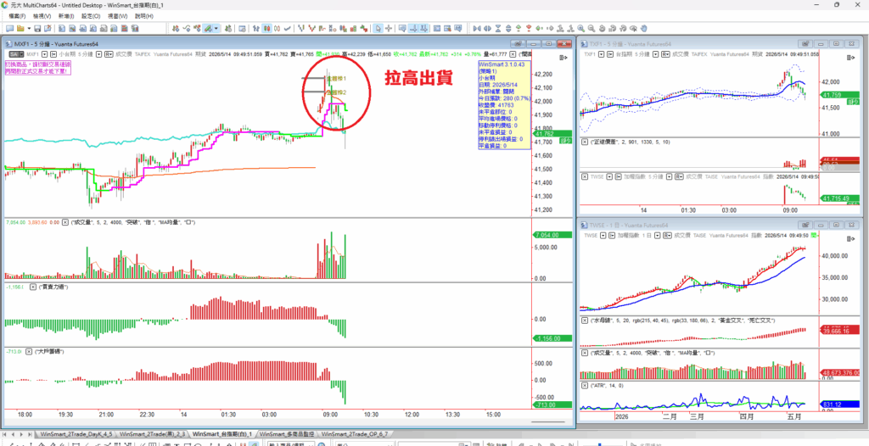Open the R dropdown in MXF1 status line
Viewport: 869px width, 446px height.
(109, 54)
